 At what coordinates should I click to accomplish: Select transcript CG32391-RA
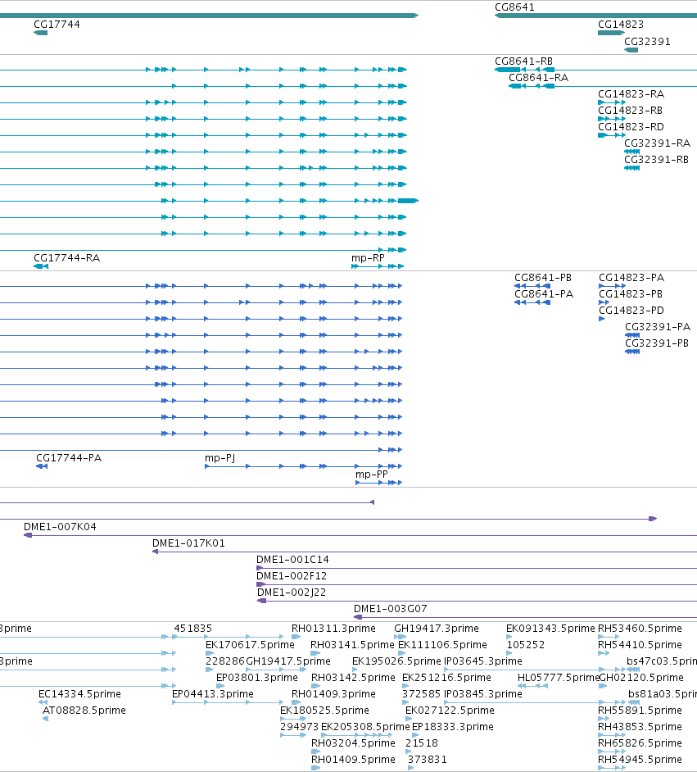coord(657,143)
